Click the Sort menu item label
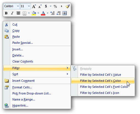 pos(15,74)
